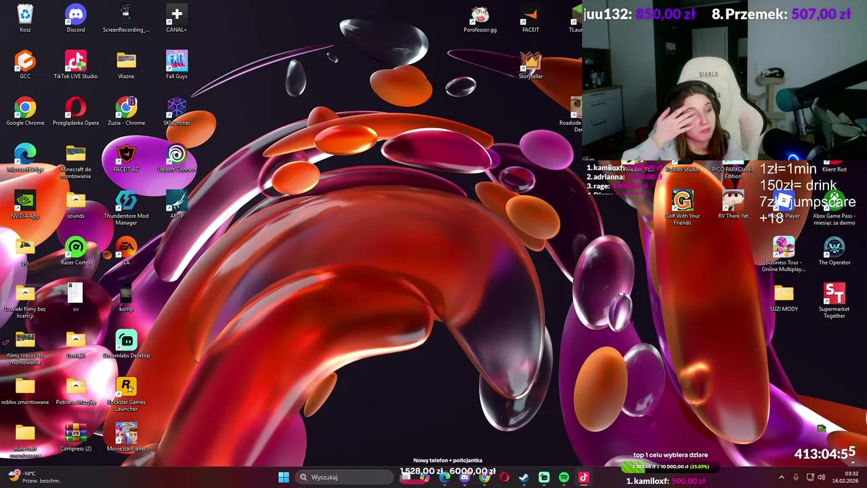
Task: Switch to Google Chrome on the taskbar
Action: (484, 477)
